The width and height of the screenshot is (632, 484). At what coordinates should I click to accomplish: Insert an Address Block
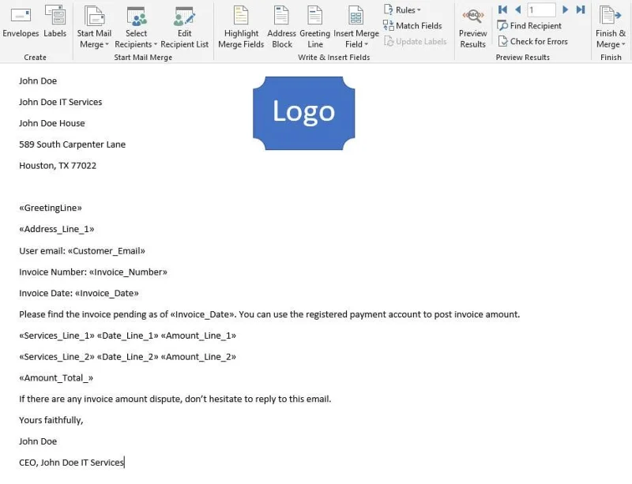tap(282, 26)
